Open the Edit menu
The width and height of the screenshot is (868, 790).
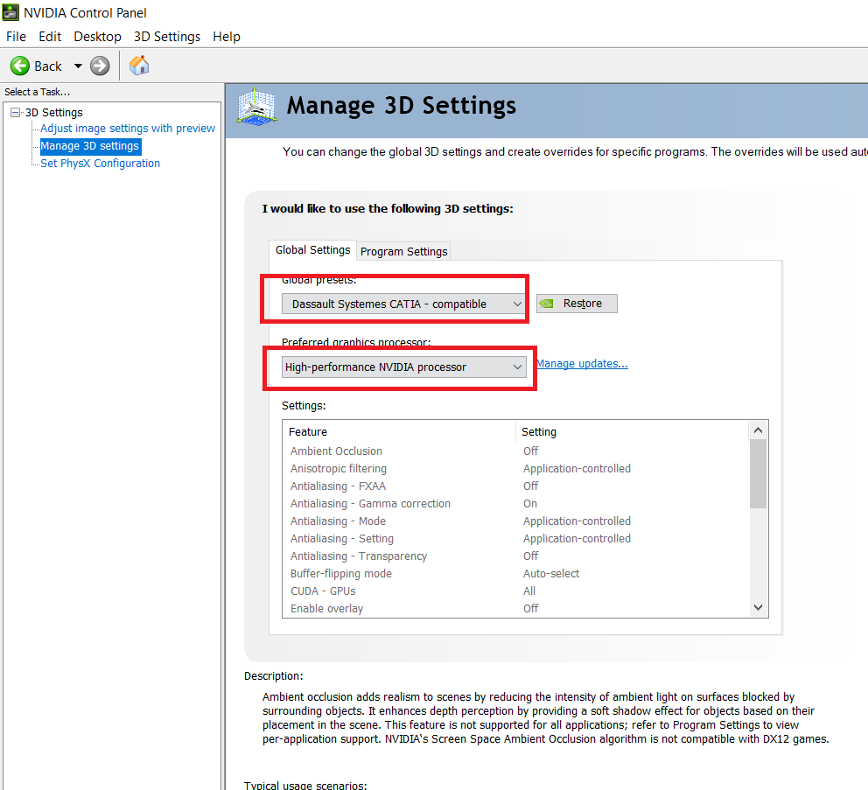click(50, 37)
